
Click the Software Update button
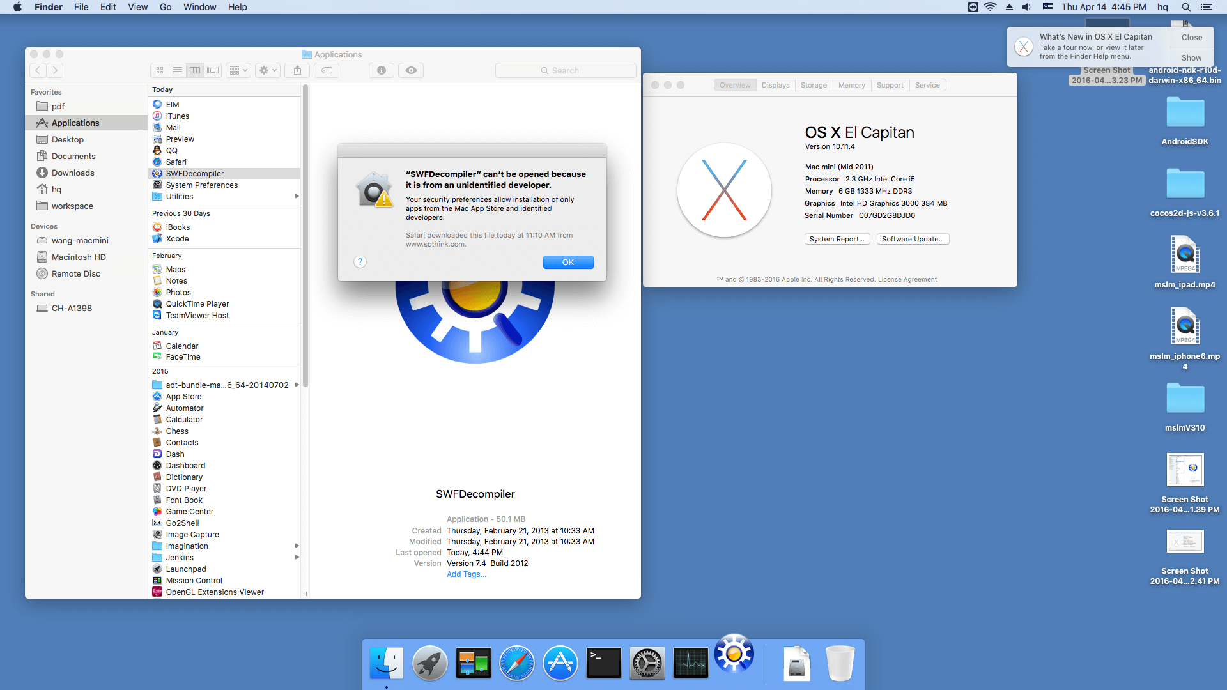click(x=913, y=238)
